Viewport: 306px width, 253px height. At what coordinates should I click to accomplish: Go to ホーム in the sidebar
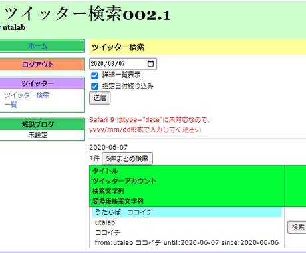(38, 46)
